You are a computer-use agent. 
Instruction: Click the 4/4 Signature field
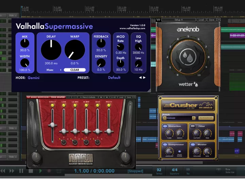pos(175,171)
